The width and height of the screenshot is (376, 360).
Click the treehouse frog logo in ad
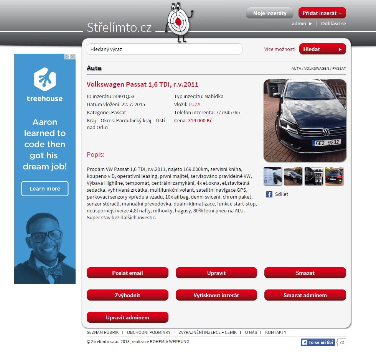pyautogui.click(x=45, y=79)
